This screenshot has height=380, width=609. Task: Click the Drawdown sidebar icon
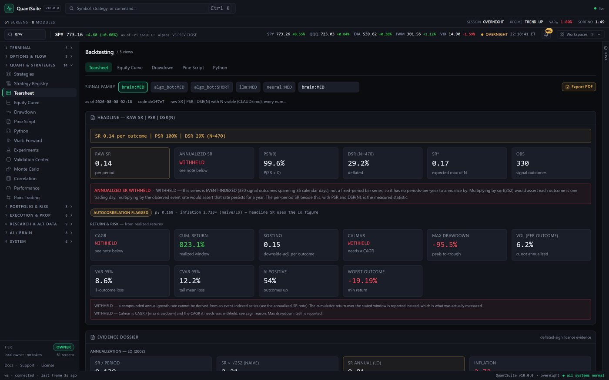tap(8, 112)
